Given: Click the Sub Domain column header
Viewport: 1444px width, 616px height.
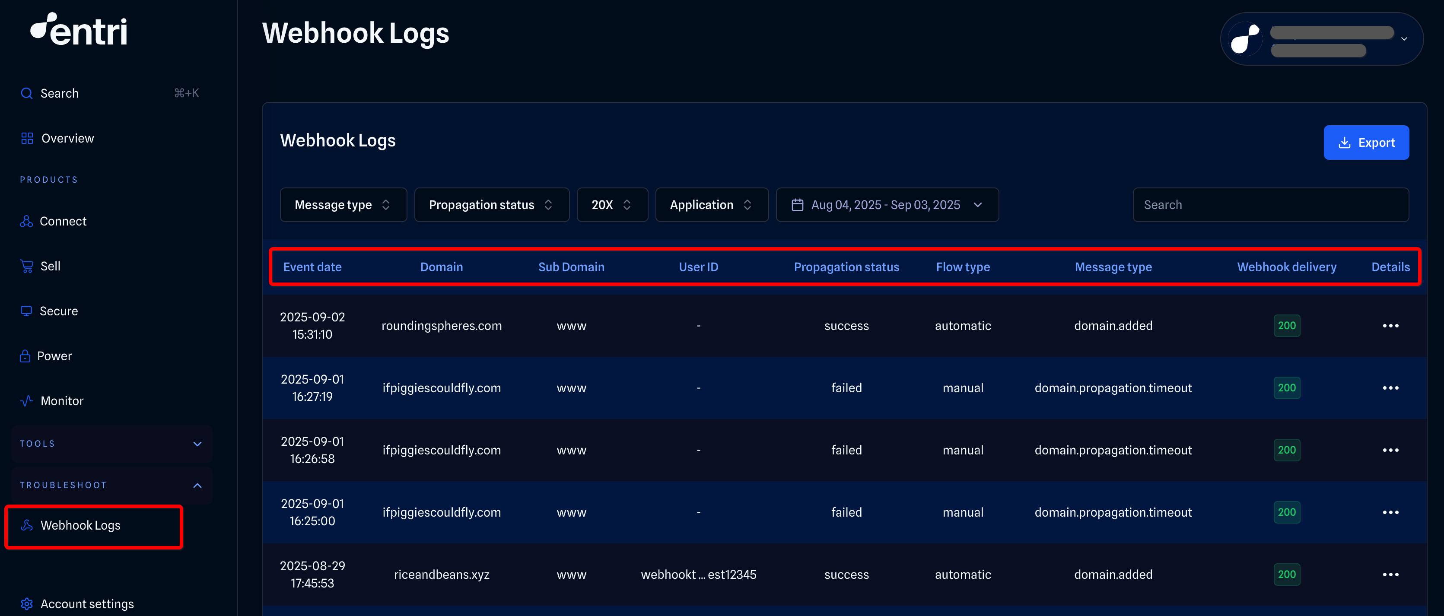Looking at the screenshot, I should coord(571,267).
